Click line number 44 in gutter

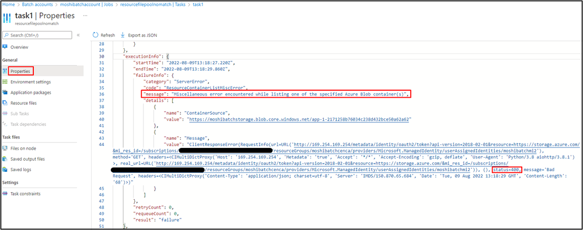click(102, 144)
